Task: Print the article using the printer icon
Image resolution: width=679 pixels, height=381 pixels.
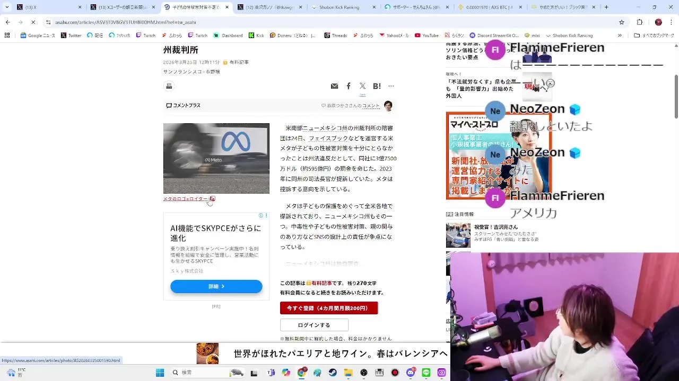Action: click(169, 86)
